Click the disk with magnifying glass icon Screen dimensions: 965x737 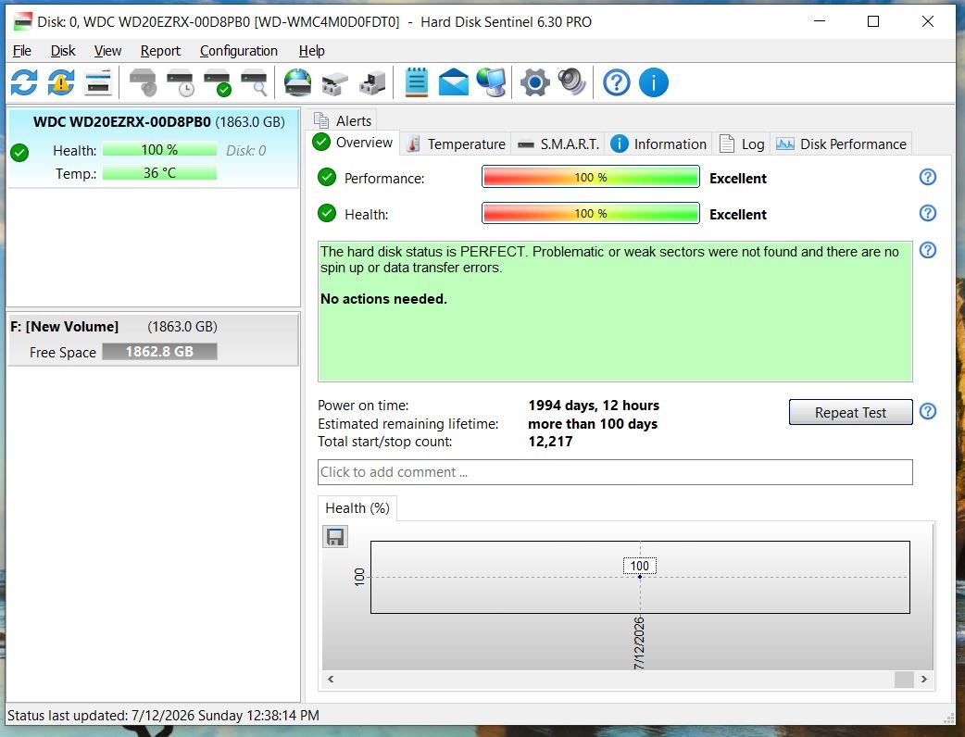(254, 82)
